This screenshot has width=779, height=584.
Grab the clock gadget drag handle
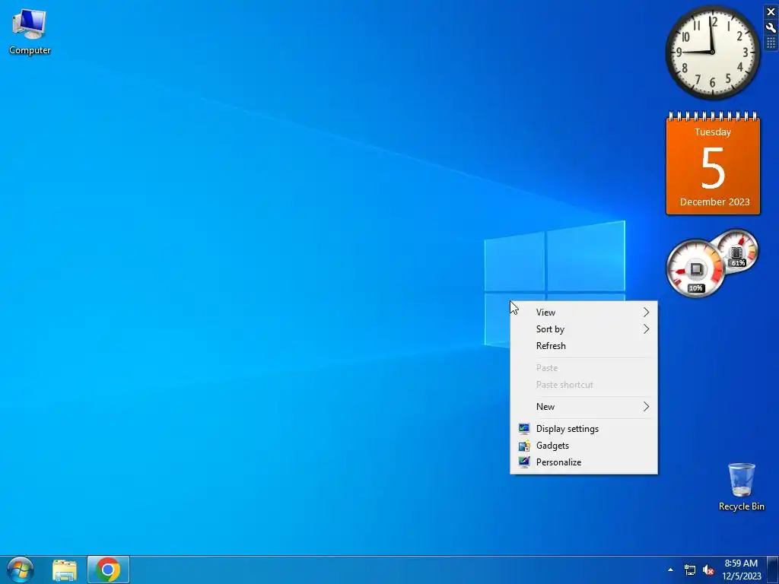[771, 43]
